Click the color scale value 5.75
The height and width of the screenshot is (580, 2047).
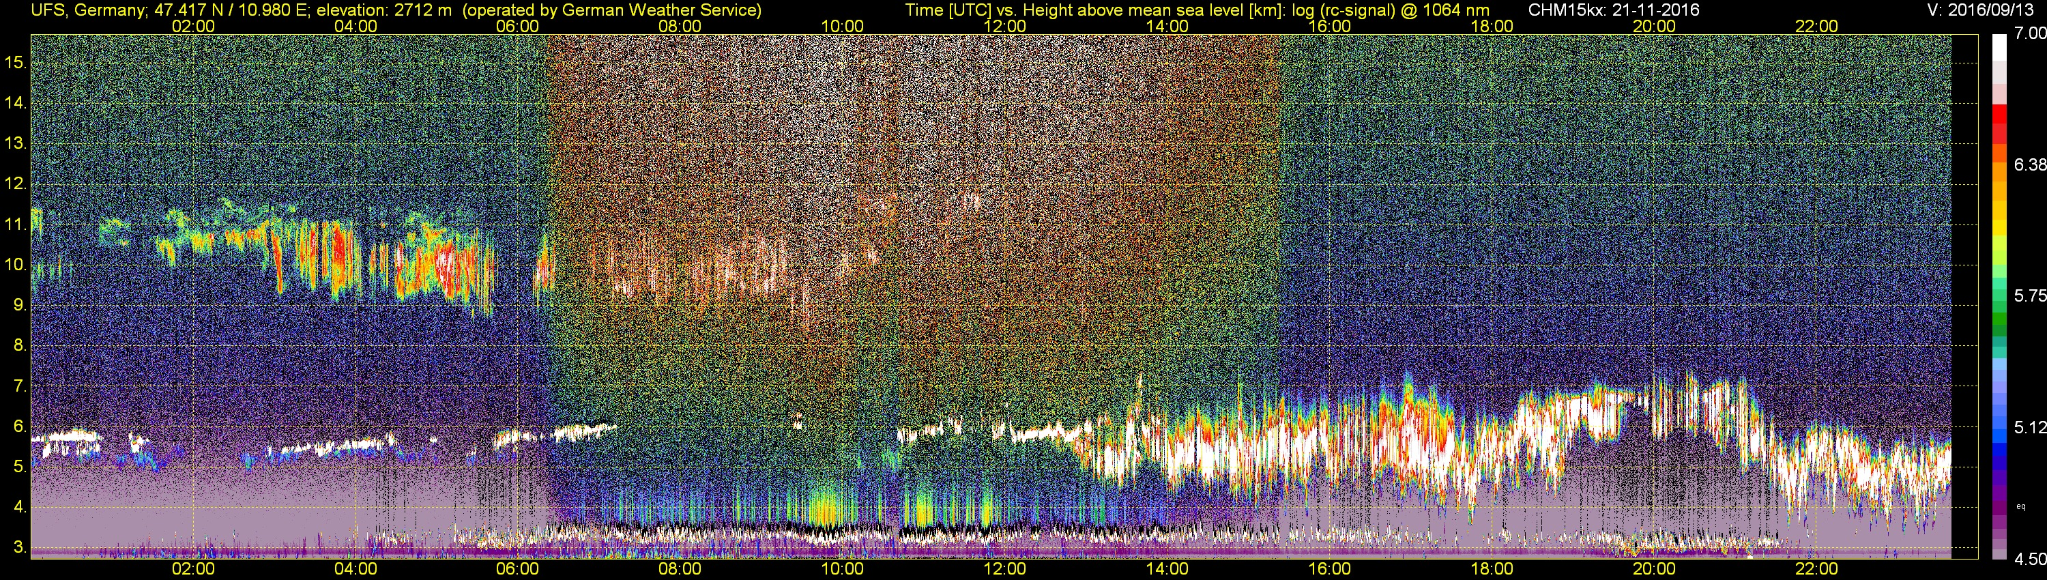(2031, 295)
